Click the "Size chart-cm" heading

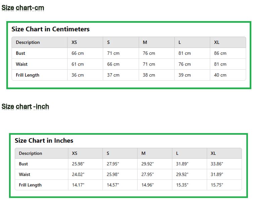[x=23, y=8]
